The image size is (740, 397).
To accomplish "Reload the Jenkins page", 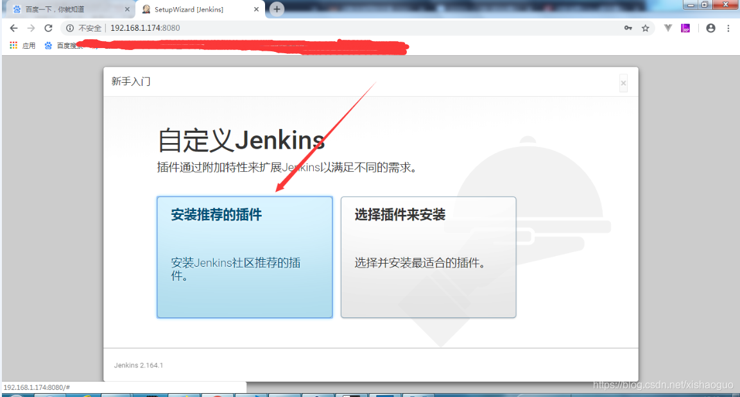I will 48,28.
